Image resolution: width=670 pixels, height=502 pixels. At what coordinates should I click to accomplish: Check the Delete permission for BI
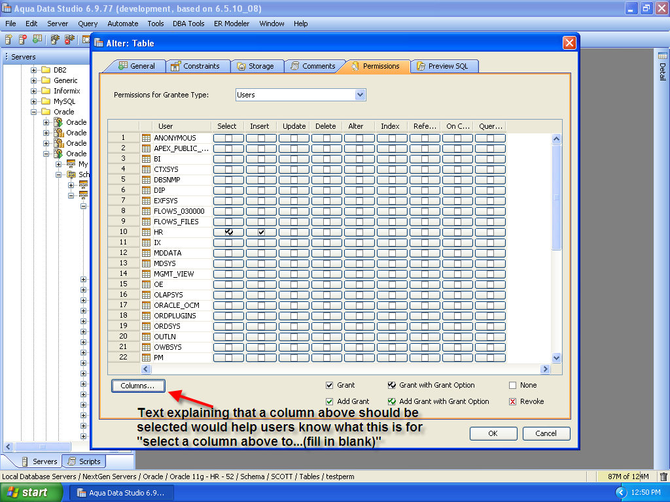[x=326, y=159]
